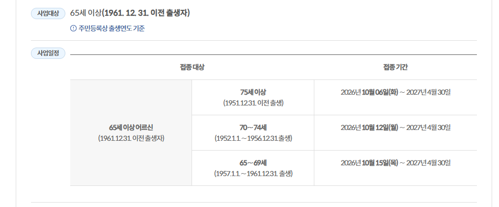Click the 1957.1.1.~1961.12.31. 출생 text

(253, 174)
